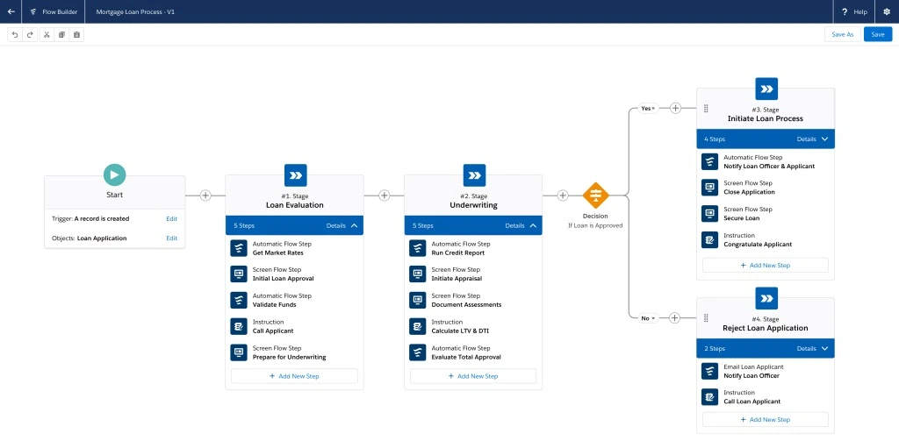The width and height of the screenshot is (899, 448).
Task: Add New Step to Loan Evaluation
Action: [294, 376]
